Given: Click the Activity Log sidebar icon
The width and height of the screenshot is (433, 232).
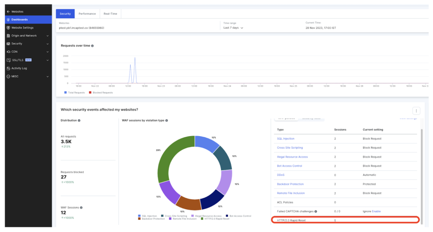Looking at the screenshot, I should pos(8,68).
